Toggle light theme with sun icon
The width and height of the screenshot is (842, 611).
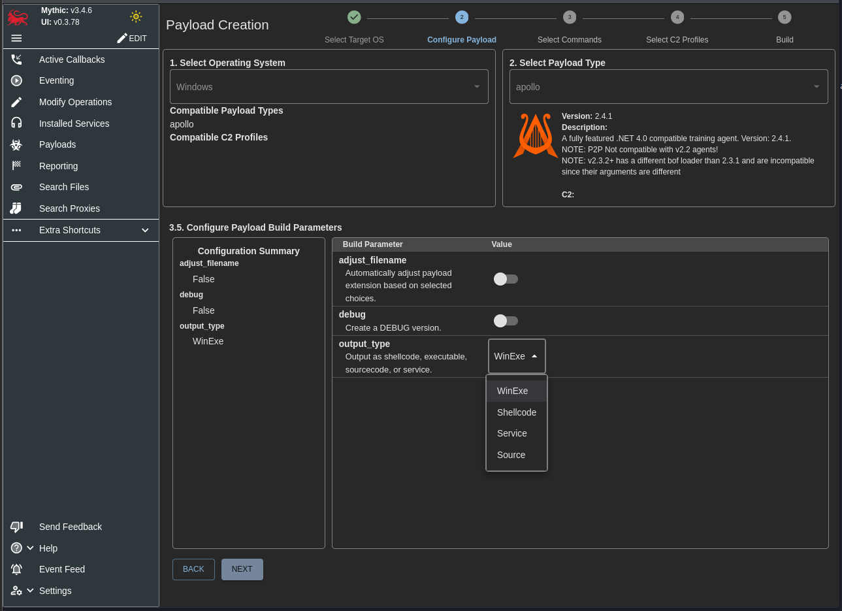pyautogui.click(x=136, y=16)
